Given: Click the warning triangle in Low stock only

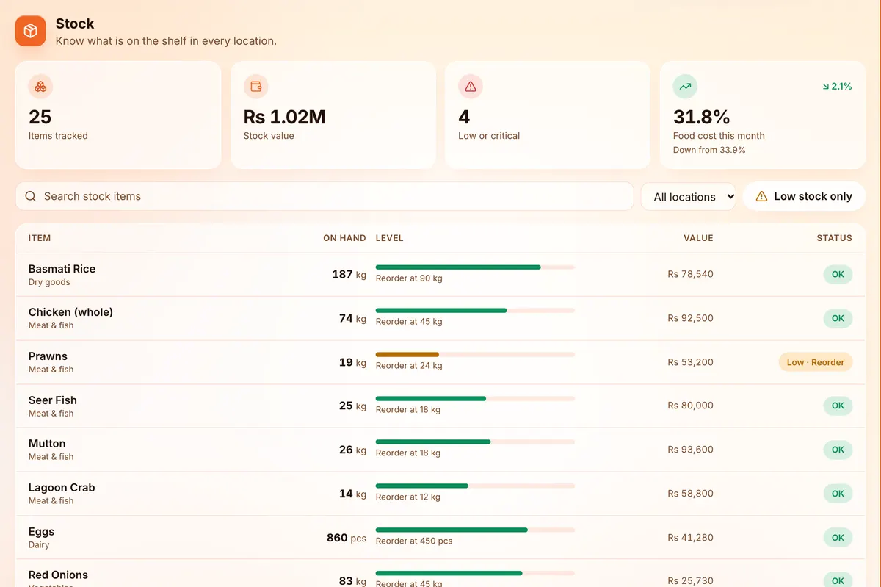Looking at the screenshot, I should (x=761, y=196).
